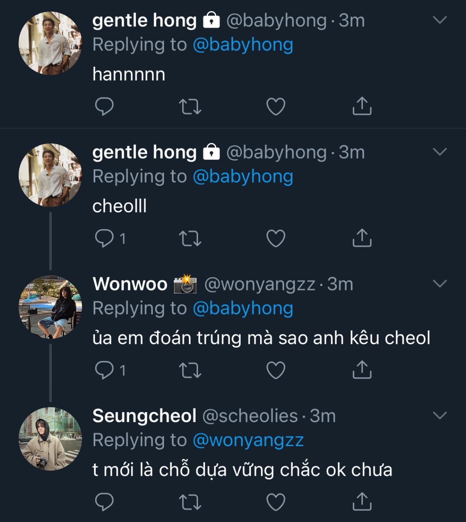This screenshot has height=522, width=466.
Task: Reply to the "hannnnn" tweet
Action: [x=104, y=106]
